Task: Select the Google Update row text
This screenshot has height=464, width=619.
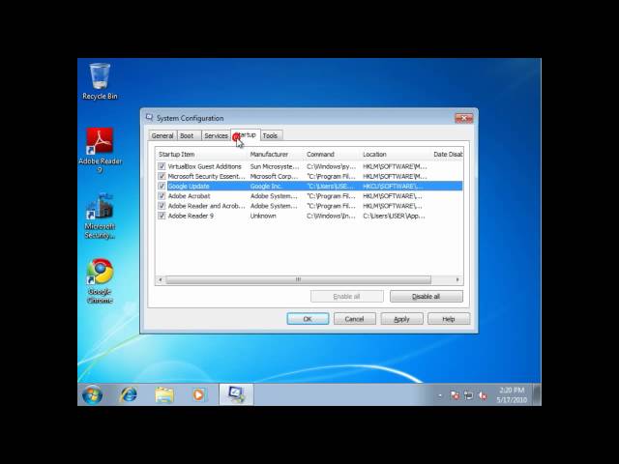Action: point(189,187)
